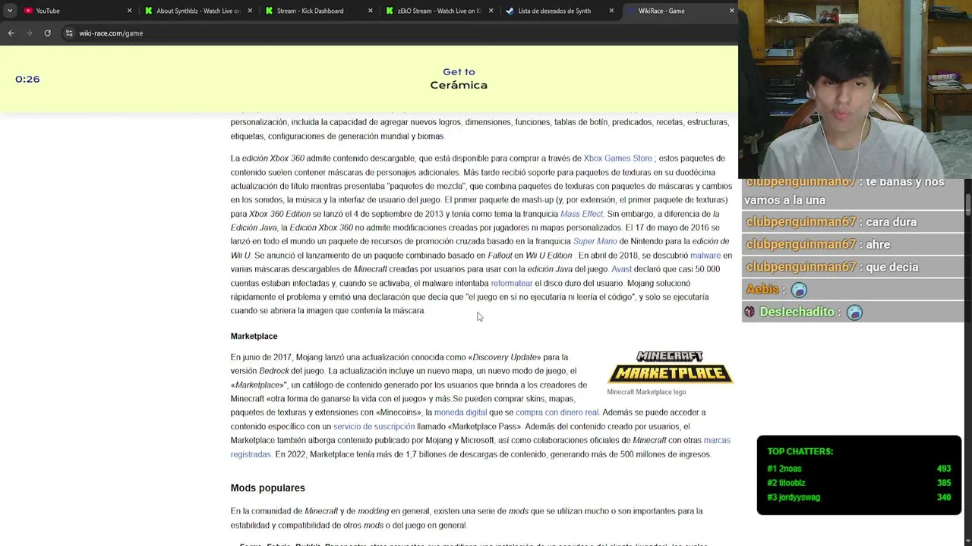This screenshot has height=546, width=972.
Task: Click the TOP CHATTERS heading
Action: point(800,451)
